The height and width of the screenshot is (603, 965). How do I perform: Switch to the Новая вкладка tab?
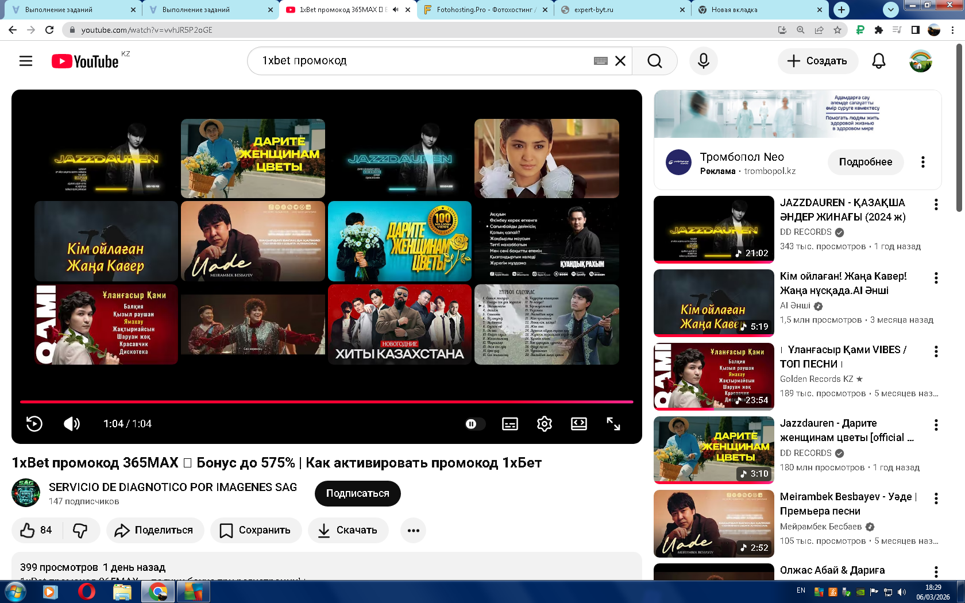[761, 9]
